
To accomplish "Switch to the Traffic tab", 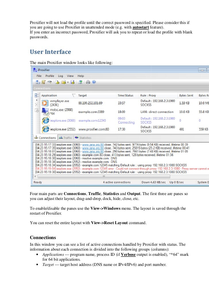I will pyautogui.click(x=65, y=138).
